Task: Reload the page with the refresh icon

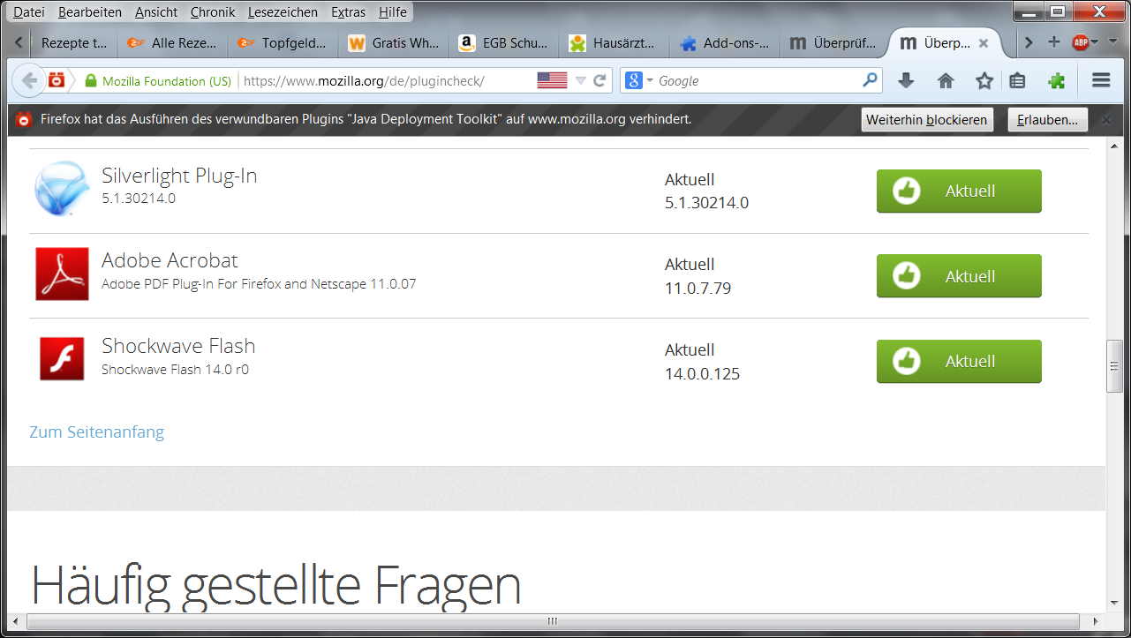Action: pos(599,81)
